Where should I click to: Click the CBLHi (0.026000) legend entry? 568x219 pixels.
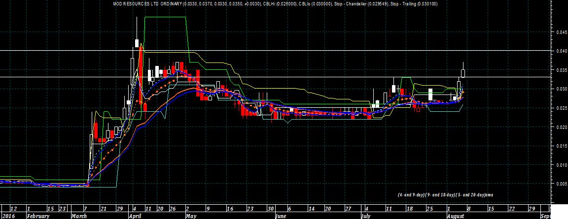click(x=279, y=4)
